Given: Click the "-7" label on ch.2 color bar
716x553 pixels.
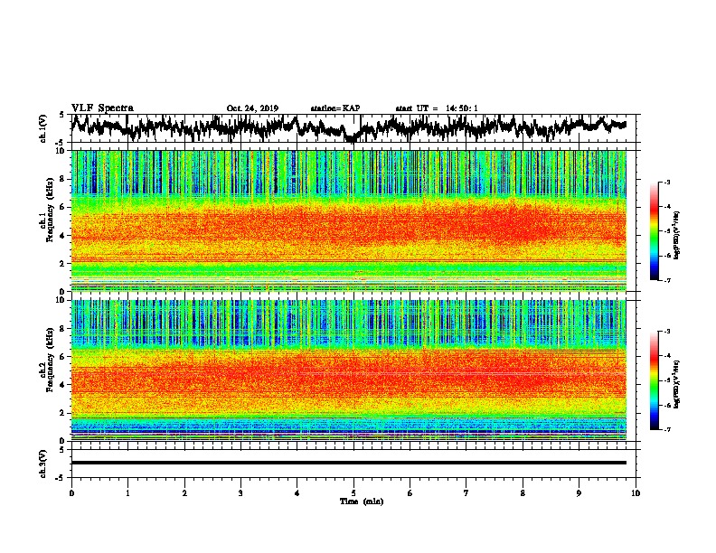Looking at the screenshot, I should pyautogui.click(x=667, y=429).
